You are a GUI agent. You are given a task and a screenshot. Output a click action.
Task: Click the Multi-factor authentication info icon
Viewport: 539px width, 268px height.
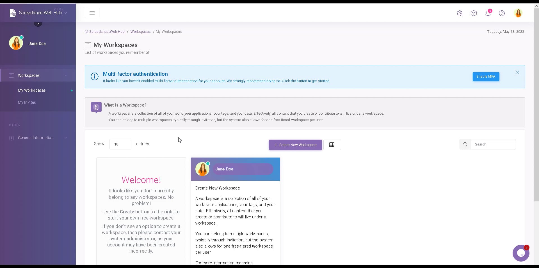point(95,76)
